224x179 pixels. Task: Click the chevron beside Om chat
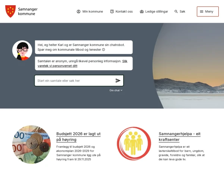coord(121,90)
